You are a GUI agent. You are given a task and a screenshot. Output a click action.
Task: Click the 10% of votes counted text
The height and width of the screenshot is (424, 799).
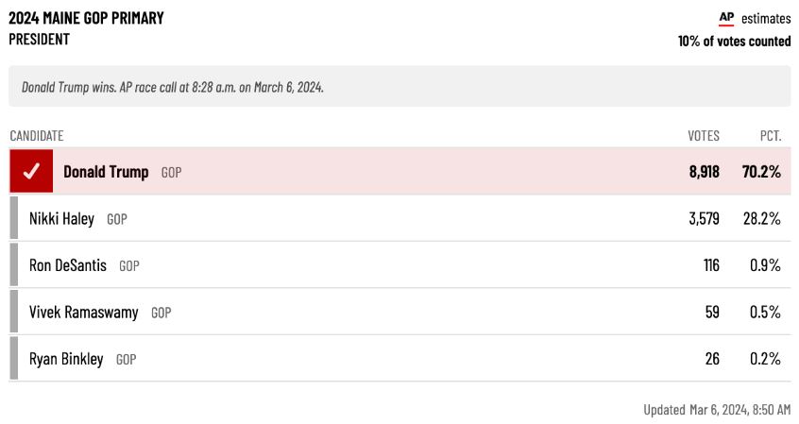(734, 41)
